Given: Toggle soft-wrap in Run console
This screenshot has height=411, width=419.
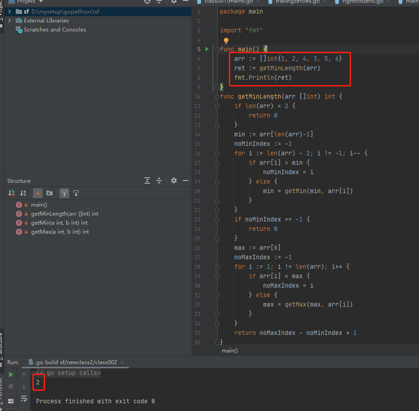Looking at the screenshot, I should click(24, 399).
